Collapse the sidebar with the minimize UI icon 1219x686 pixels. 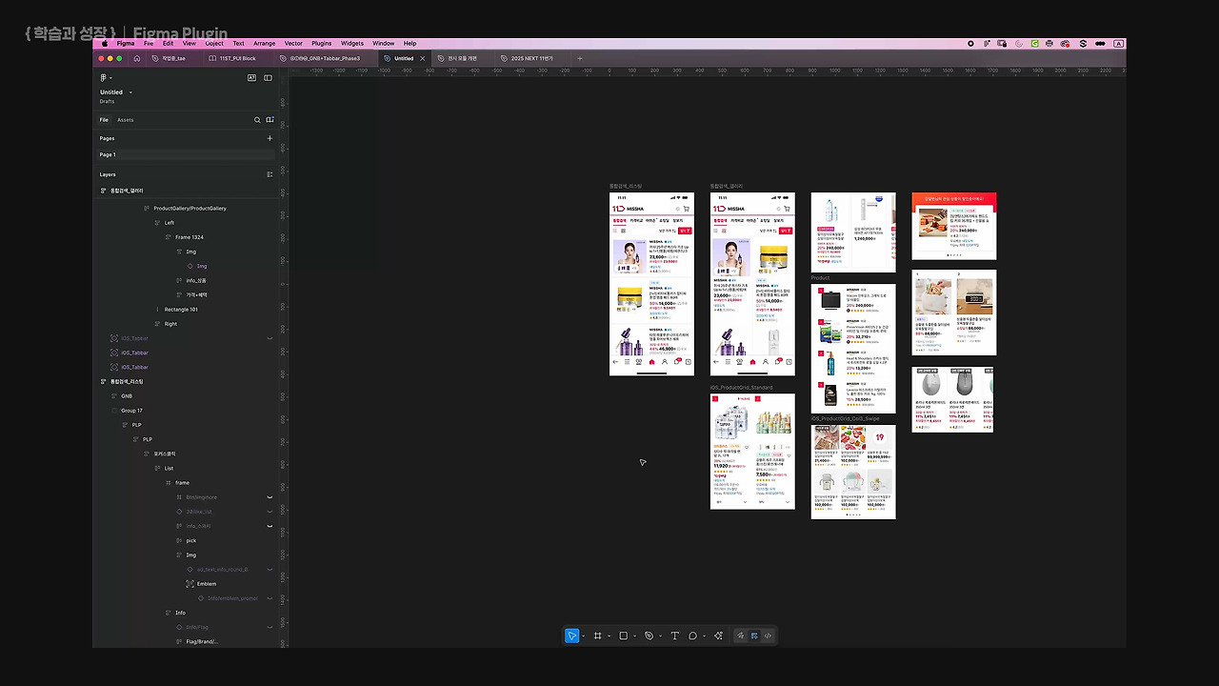tap(270, 77)
